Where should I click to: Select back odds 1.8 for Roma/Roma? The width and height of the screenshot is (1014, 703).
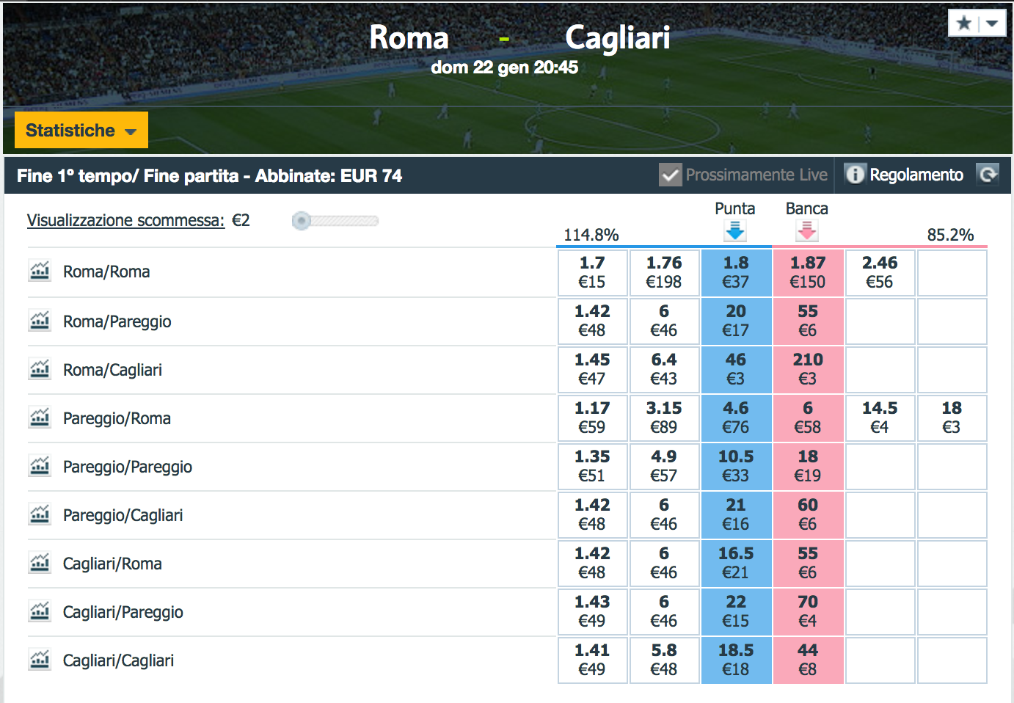point(736,272)
